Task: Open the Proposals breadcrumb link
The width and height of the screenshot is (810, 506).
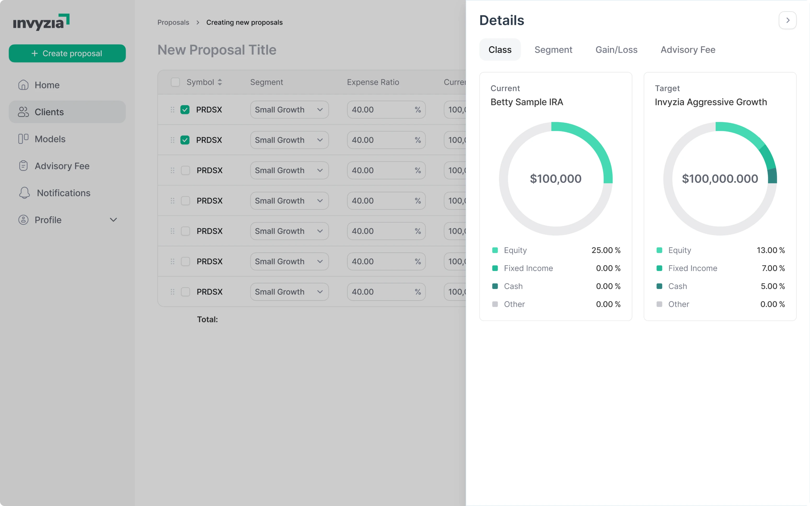Action: pos(173,22)
